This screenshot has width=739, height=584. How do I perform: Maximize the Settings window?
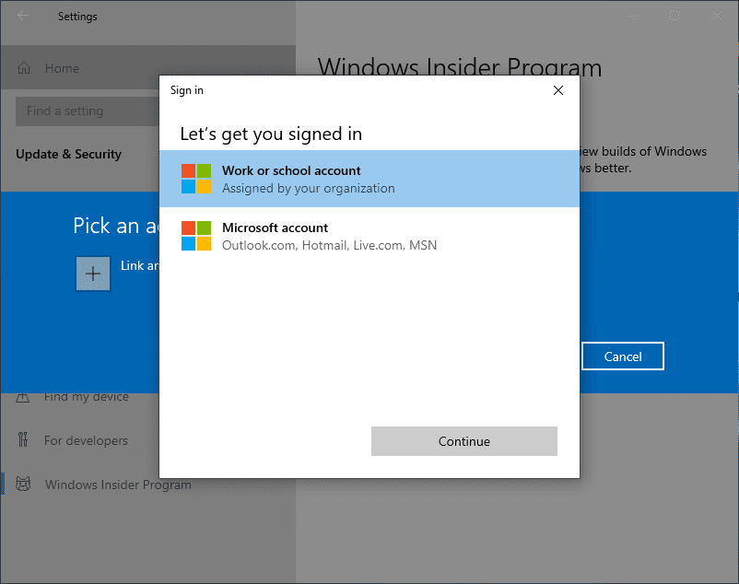click(674, 16)
